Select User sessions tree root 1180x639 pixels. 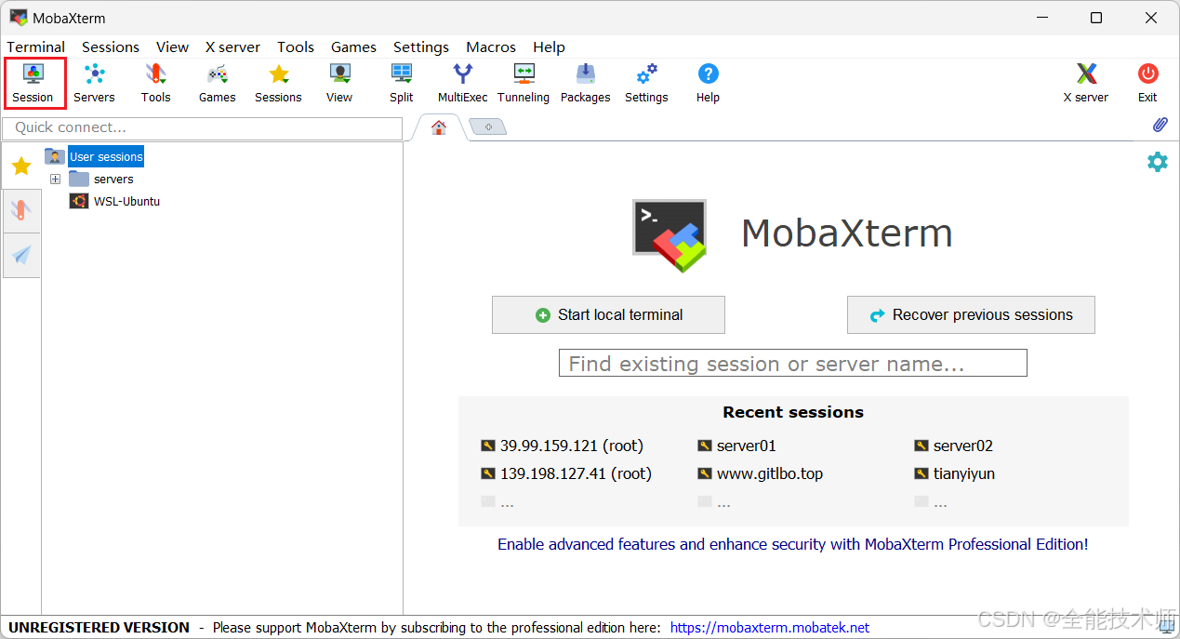click(106, 156)
